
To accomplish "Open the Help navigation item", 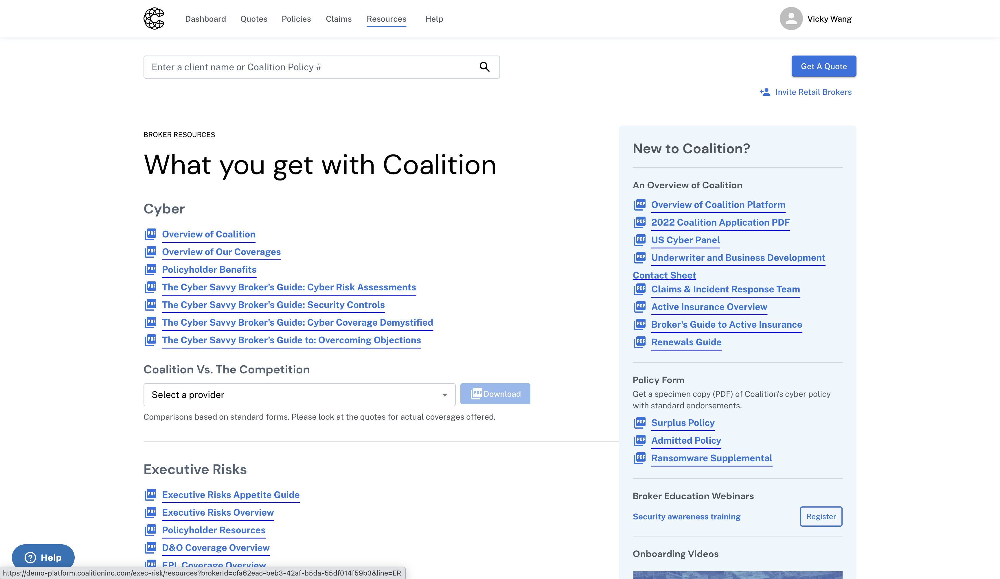I will tap(434, 19).
